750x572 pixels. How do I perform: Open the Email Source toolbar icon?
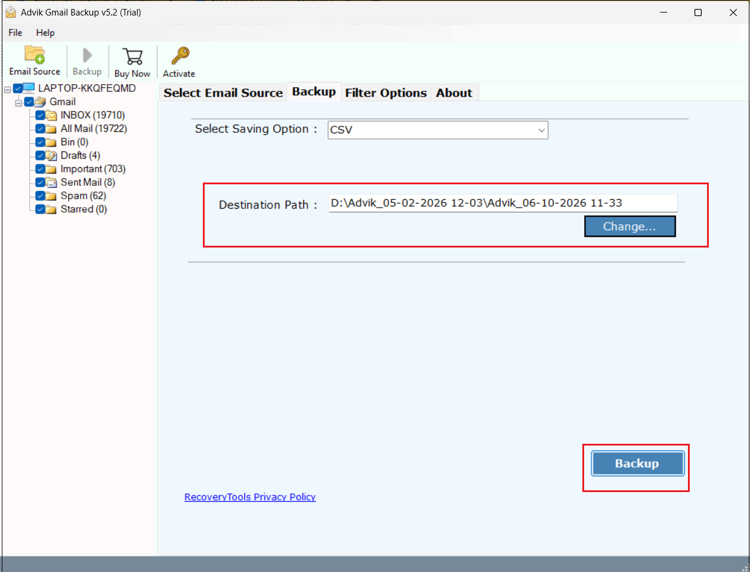pyautogui.click(x=35, y=55)
